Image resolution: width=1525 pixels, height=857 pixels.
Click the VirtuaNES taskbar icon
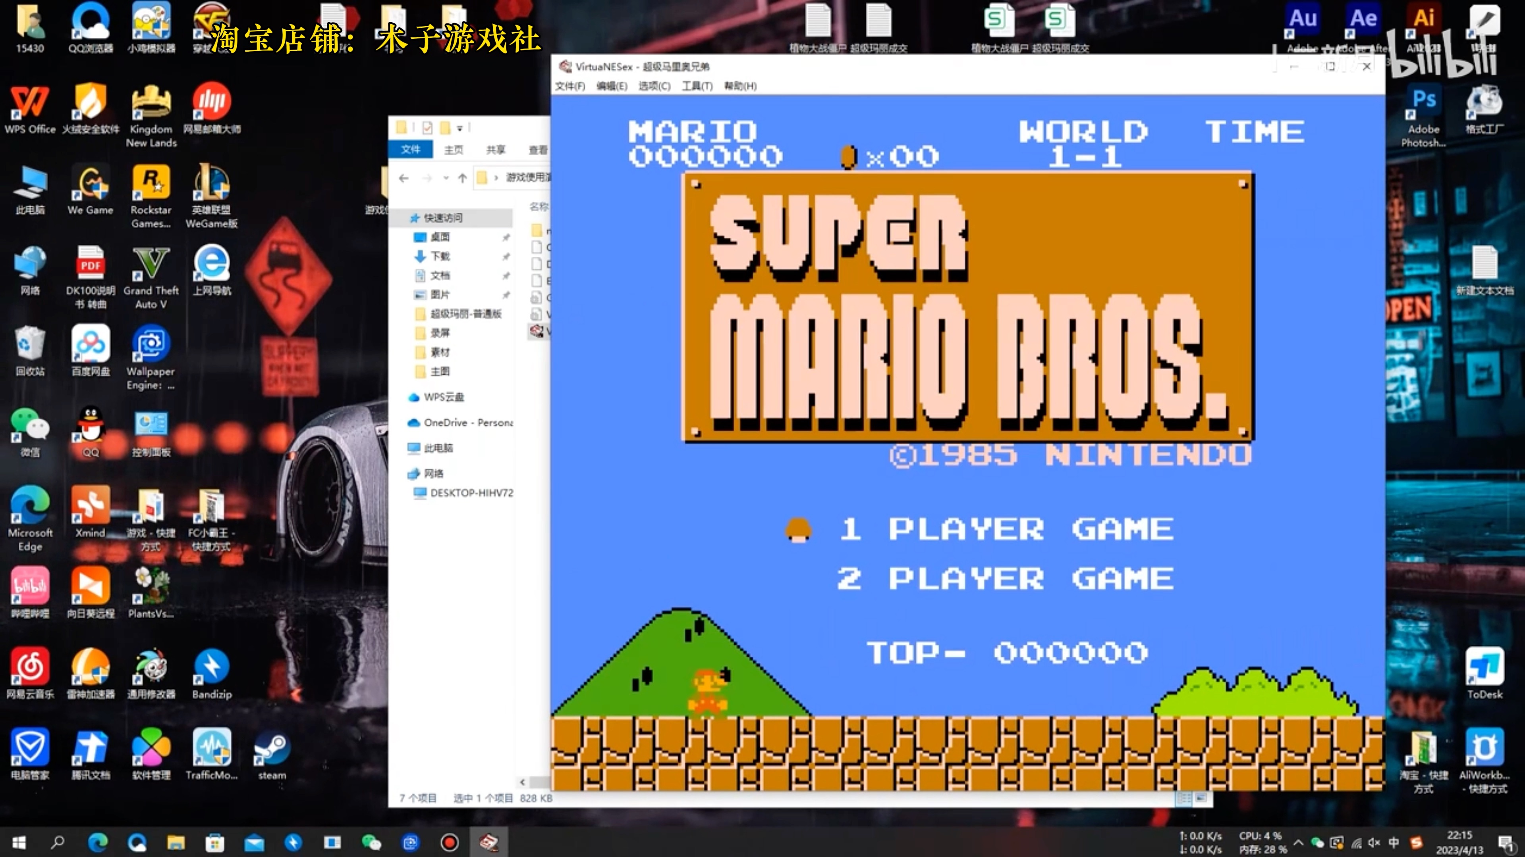(x=488, y=842)
